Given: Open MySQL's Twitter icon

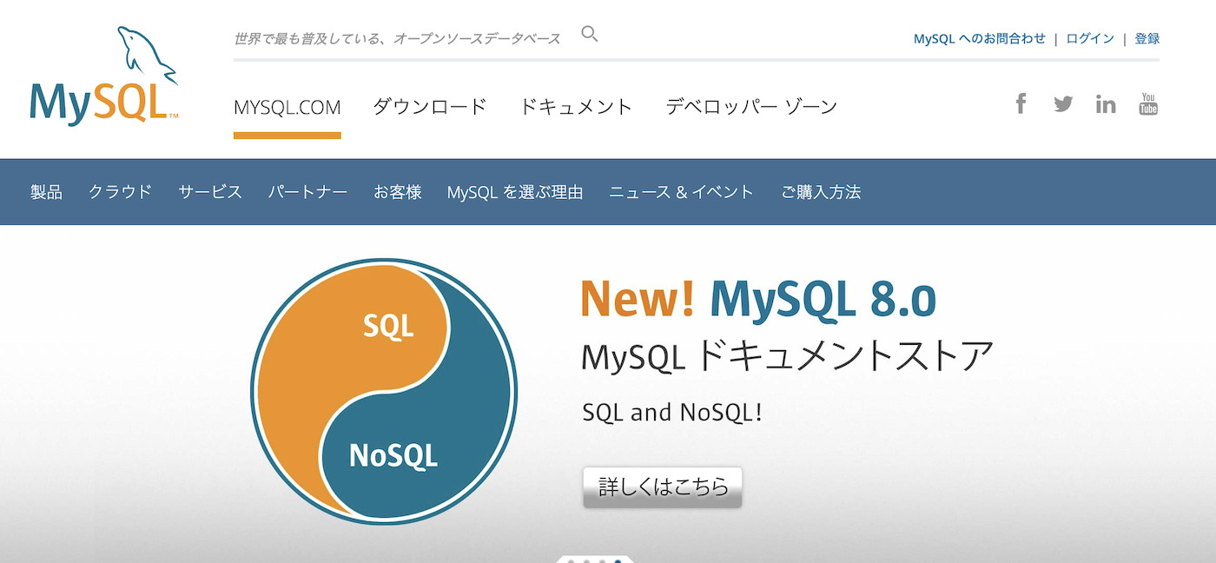Looking at the screenshot, I should (1063, 103).
